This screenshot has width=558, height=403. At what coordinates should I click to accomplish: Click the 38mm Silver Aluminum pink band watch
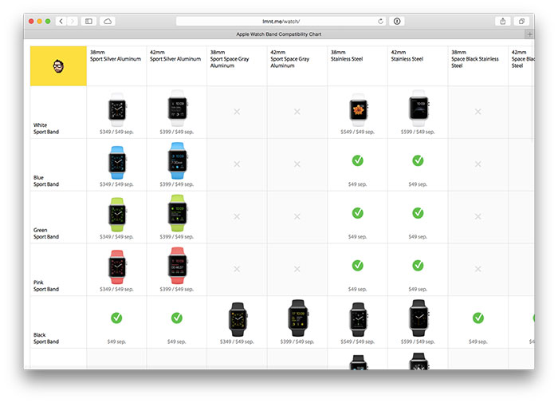click(117, 267)
